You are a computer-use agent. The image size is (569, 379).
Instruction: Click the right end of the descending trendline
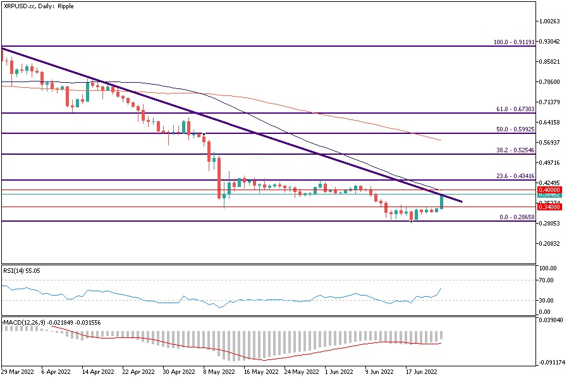pyautogui.click(x=461, y=202)
